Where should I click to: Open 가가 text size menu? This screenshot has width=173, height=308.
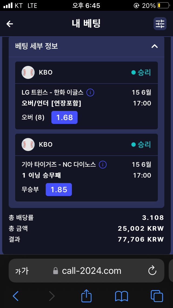point(22,271)
